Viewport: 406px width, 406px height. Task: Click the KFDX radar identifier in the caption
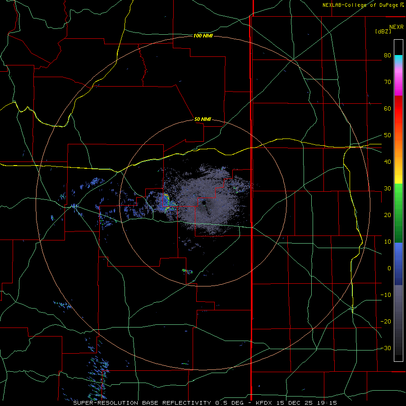click(x=264, y=403)
